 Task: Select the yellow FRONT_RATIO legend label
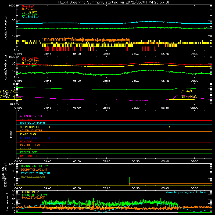point(31,192)
